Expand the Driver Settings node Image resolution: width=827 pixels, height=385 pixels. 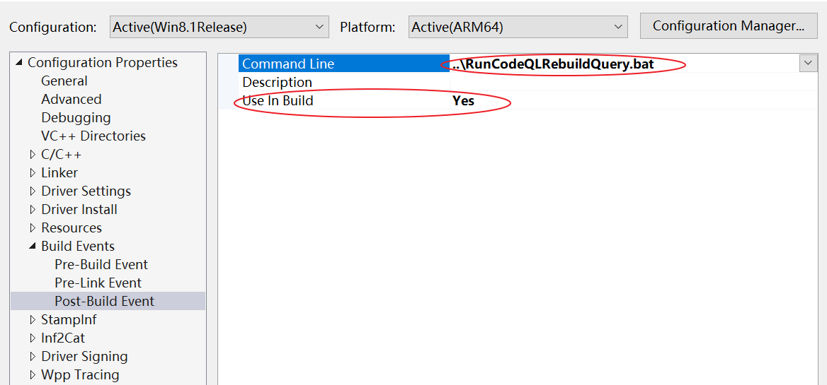[x=33, y=191]
